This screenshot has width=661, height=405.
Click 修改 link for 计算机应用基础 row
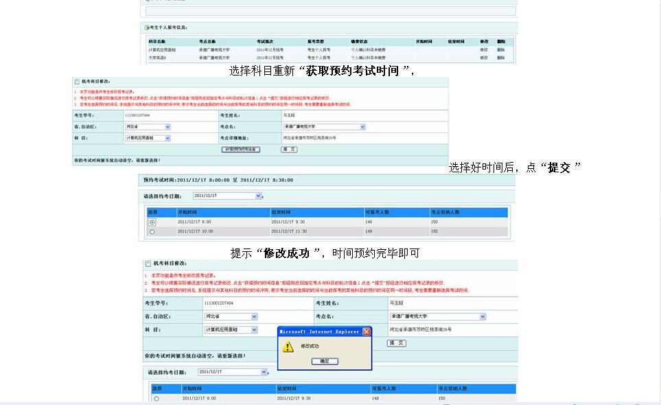(483, 50)
